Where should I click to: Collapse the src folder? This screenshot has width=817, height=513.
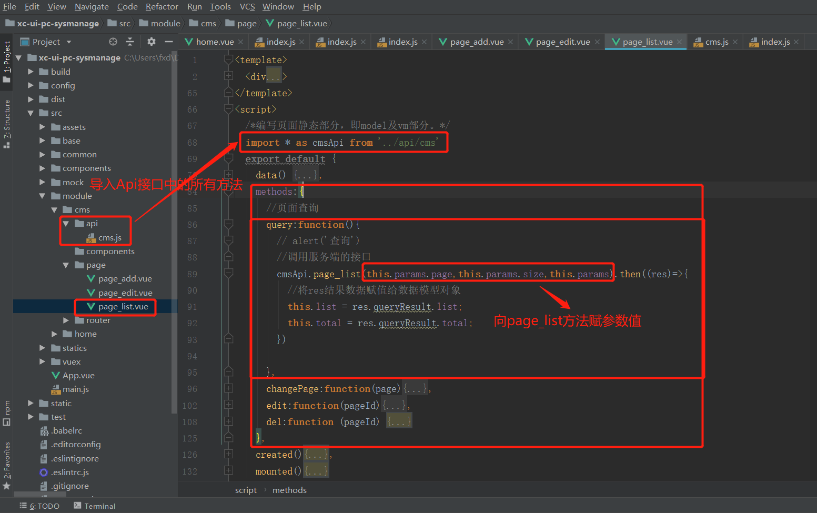coord(31,113)
